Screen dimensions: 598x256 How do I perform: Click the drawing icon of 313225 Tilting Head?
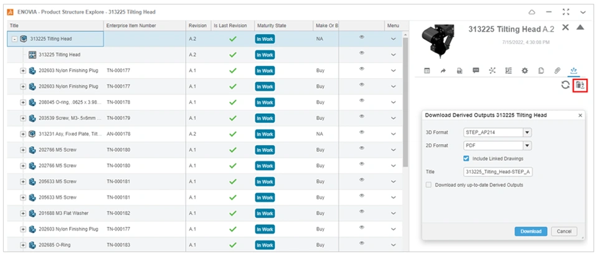32,55
